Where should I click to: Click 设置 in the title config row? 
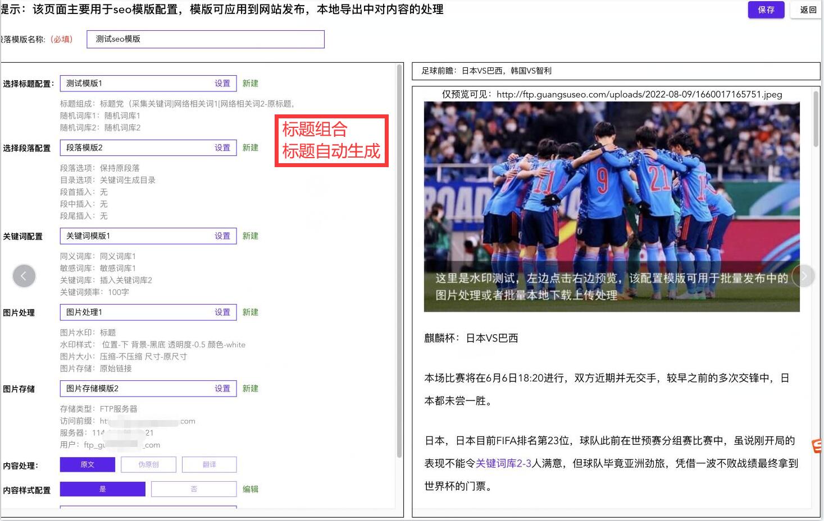click(222, 83)
